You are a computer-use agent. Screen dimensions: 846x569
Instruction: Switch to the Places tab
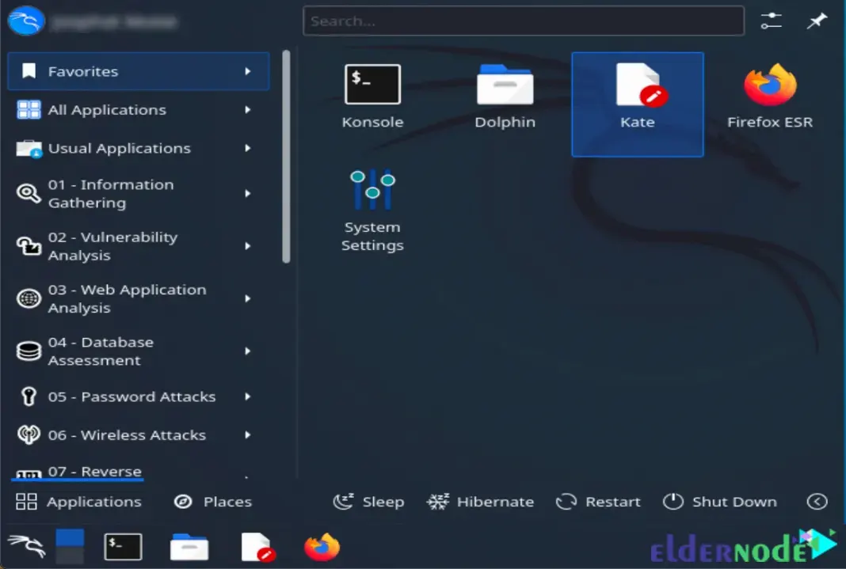(x=213, y=502)
